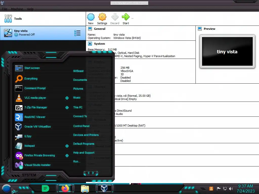Click the Tools icon in VirtualBox
259x194 pixels.
pyautogui.click(x=8, y=18)
